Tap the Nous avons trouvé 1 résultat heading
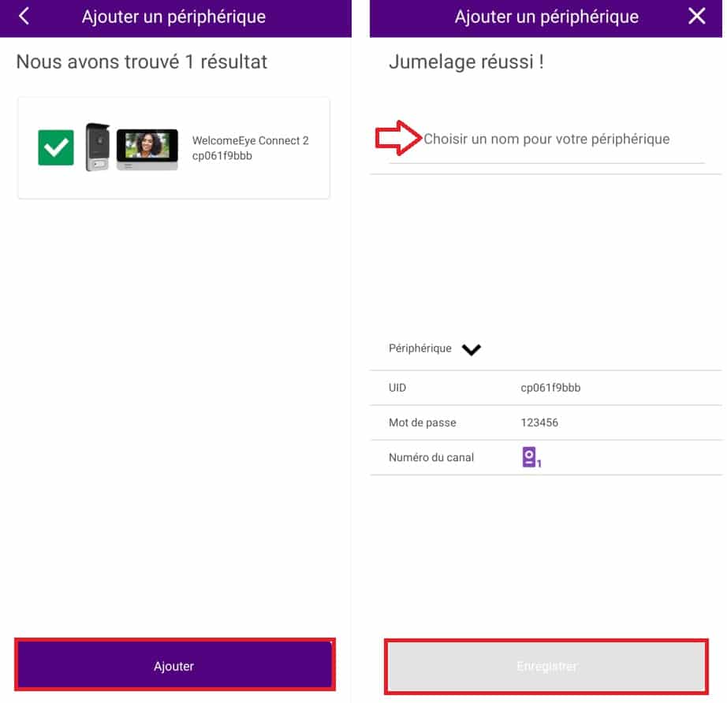Viewport: 727px width, 703px height. coord(142,61)
